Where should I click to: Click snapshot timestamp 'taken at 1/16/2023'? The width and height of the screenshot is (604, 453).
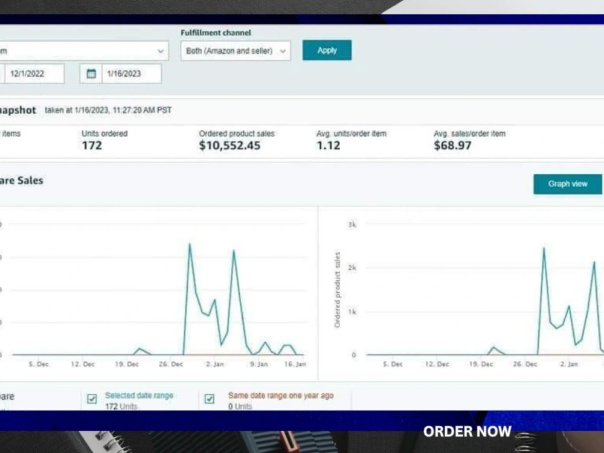108,110
